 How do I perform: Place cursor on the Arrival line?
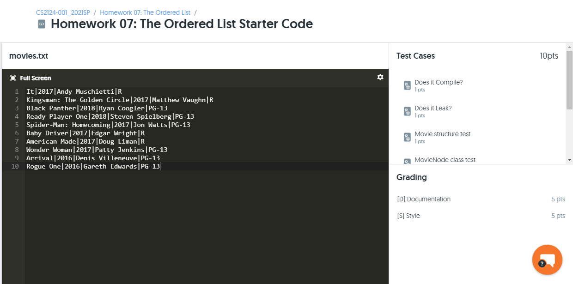tap(93, 158)
